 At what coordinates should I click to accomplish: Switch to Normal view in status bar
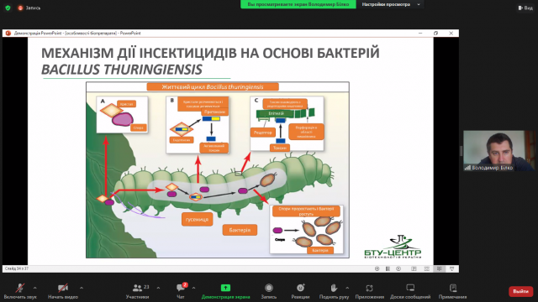[414, 268]
